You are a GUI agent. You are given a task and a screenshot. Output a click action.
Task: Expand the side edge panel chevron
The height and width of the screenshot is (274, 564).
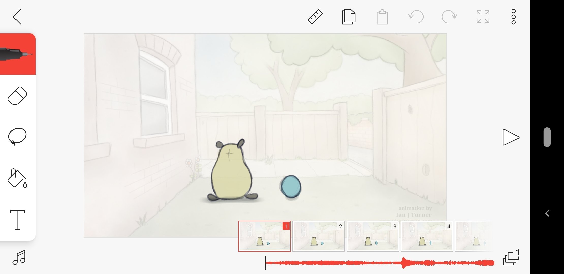click(547, 213)
